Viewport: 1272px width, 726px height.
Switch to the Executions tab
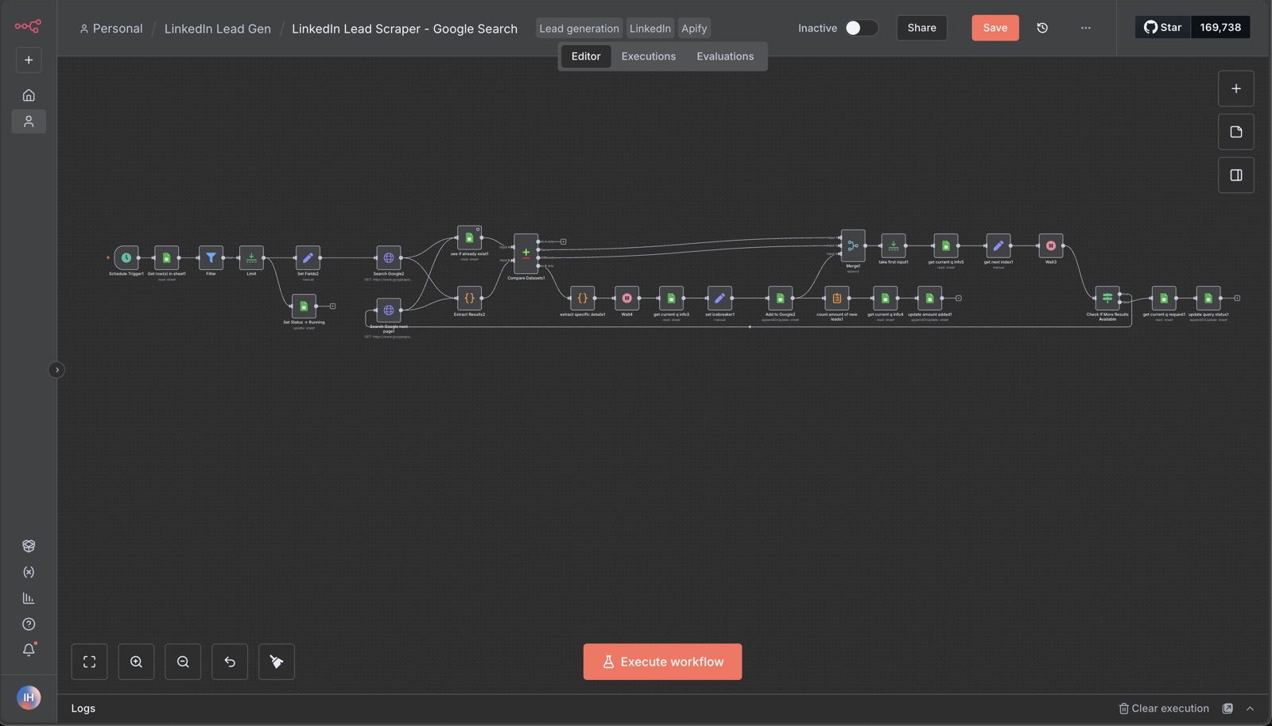pos(648,56)
